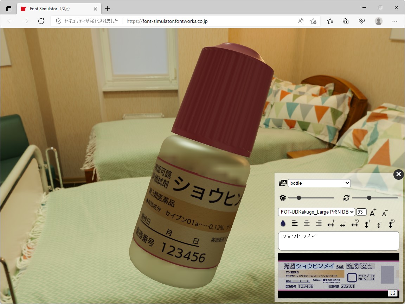Click the background scene change icon
Screen dimensions: 405x304
tap(282, 183)
